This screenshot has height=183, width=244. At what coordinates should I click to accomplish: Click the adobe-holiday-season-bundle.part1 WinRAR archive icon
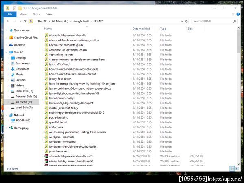(46, 156)
